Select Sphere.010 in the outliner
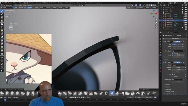188x106 pixels. [x=169, y=24]
